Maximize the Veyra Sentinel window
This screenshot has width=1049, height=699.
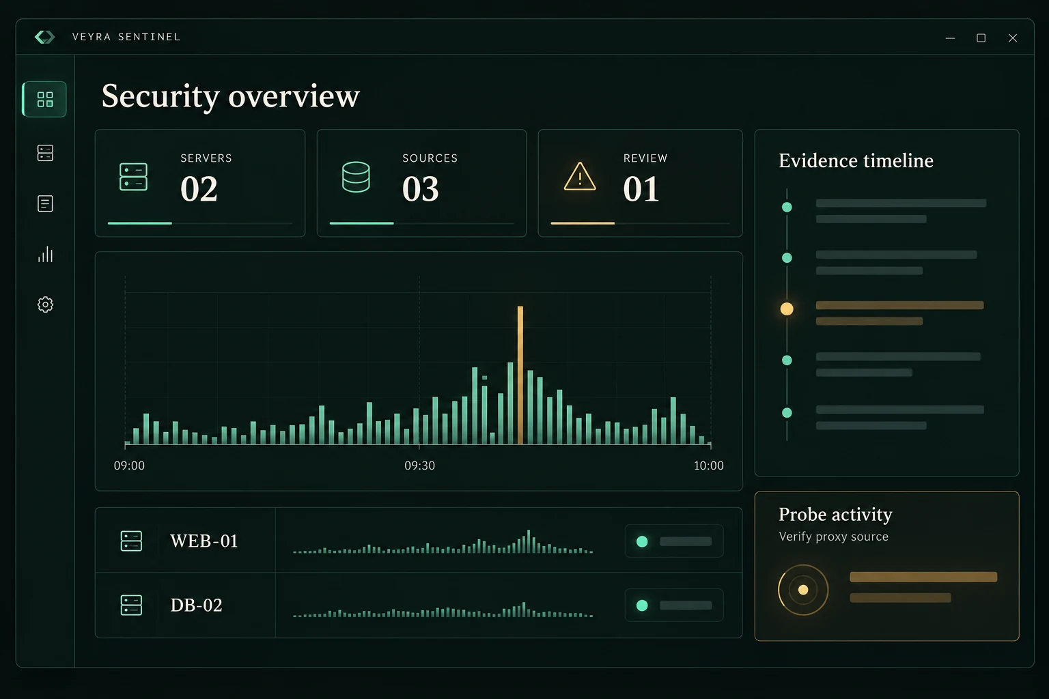981,38
